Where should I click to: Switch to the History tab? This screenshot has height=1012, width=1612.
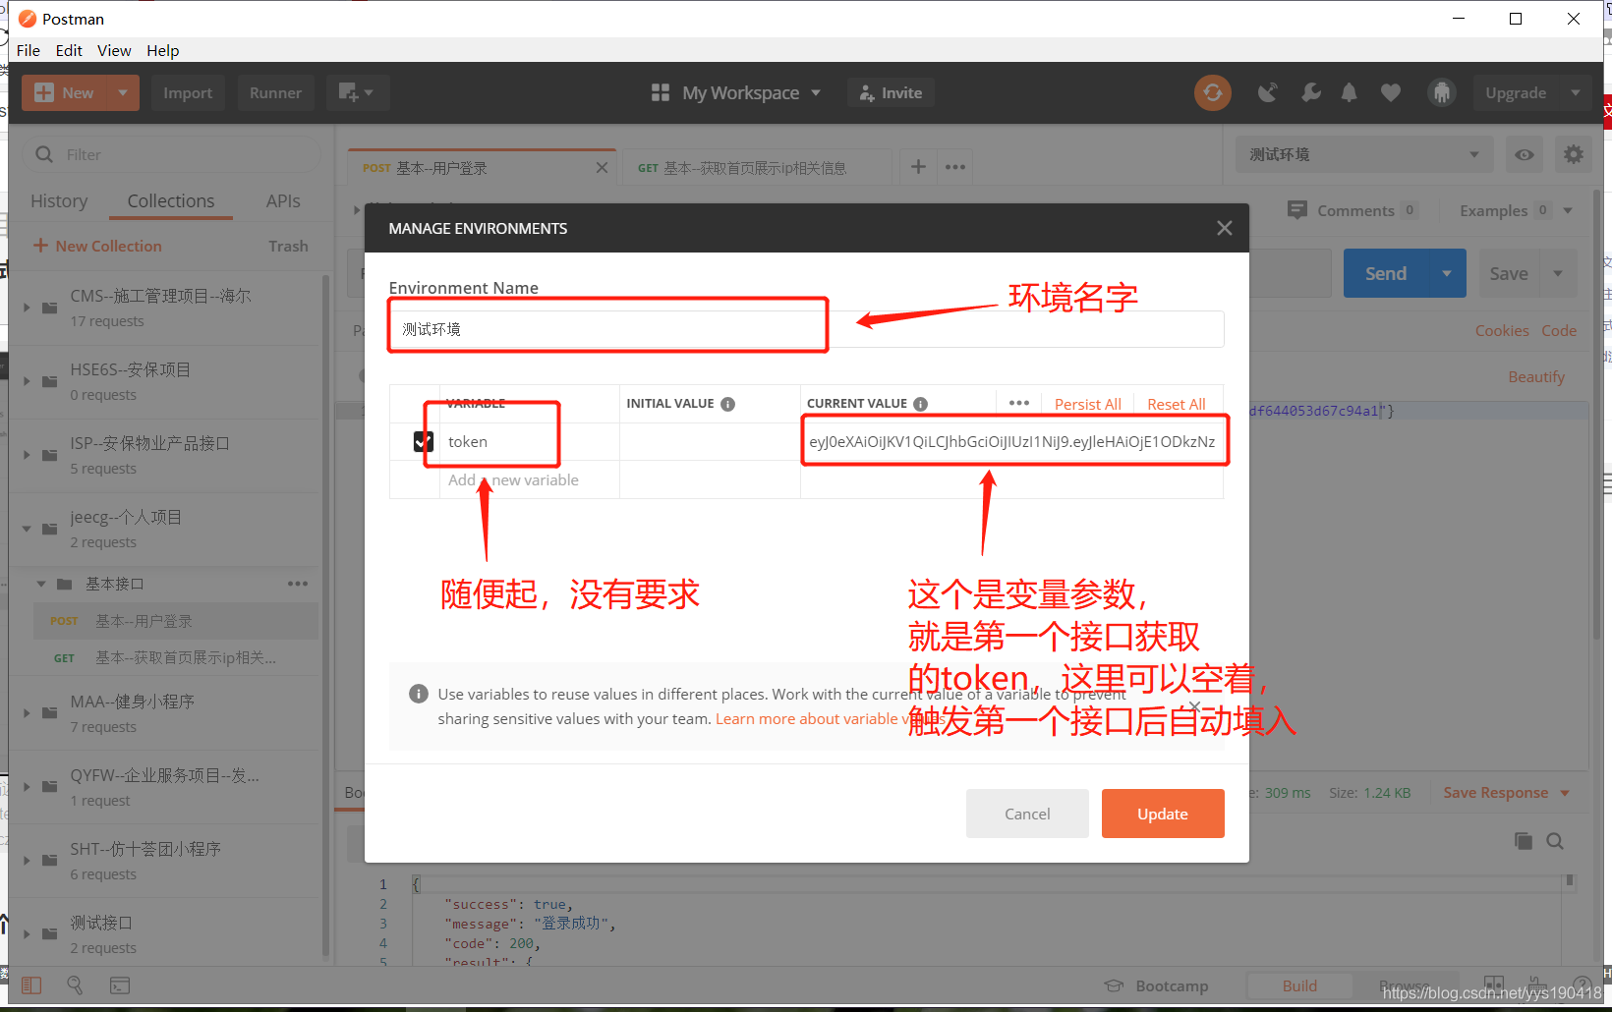tap(59, 200)
